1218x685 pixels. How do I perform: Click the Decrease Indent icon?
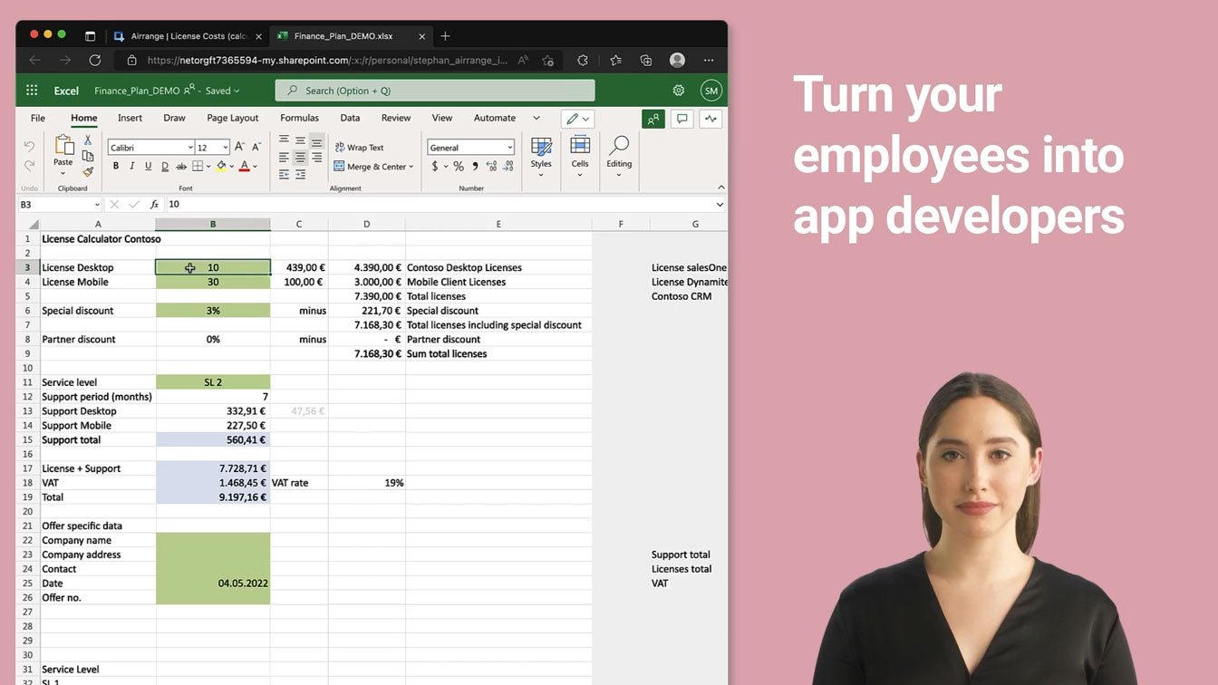pos(284,174)
